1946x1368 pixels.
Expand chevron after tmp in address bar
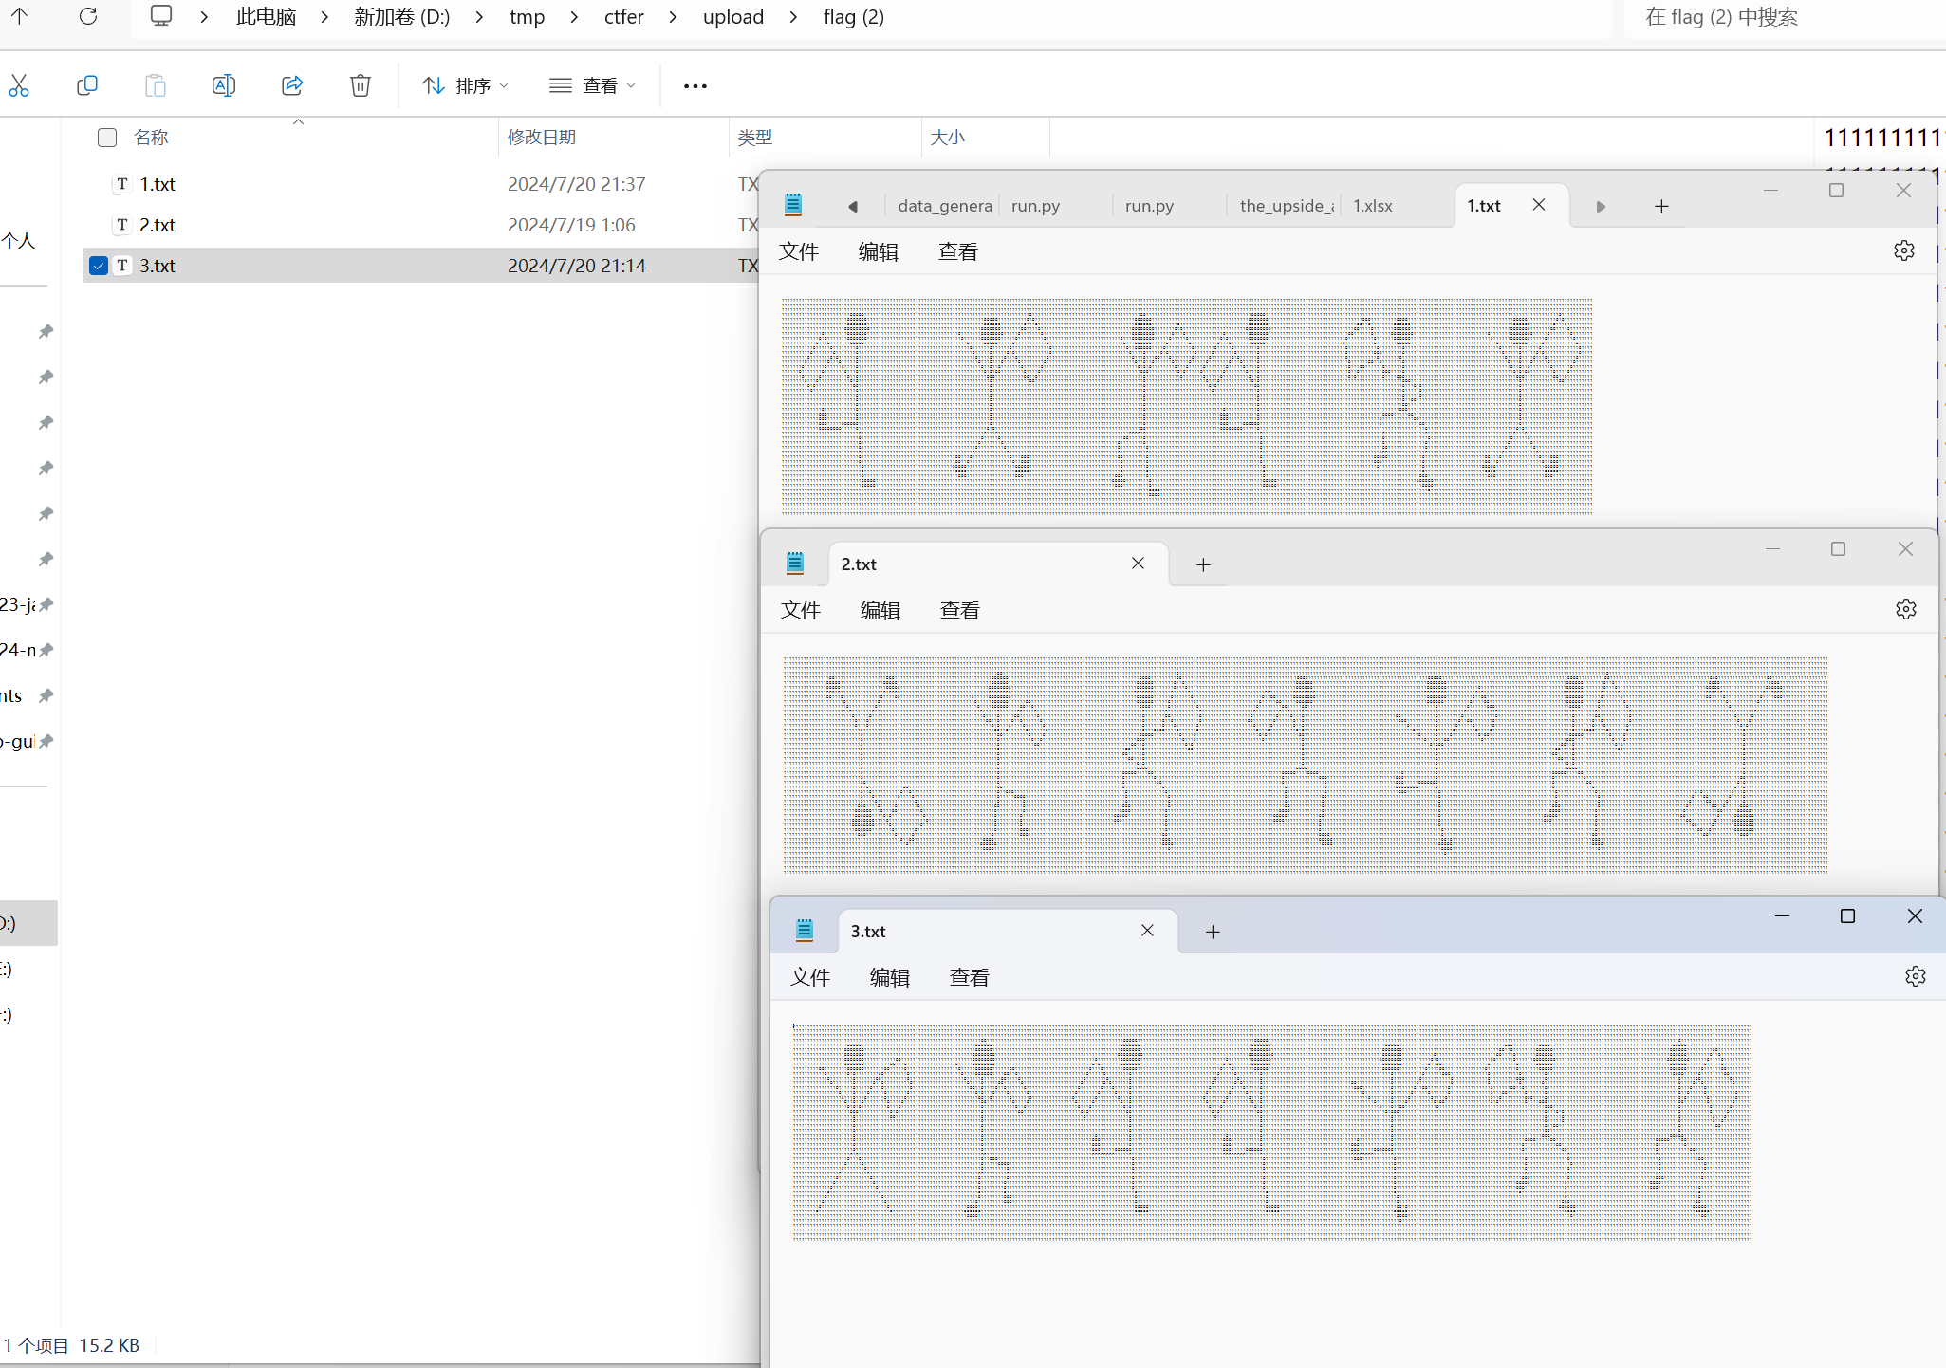tap(574, 17)
